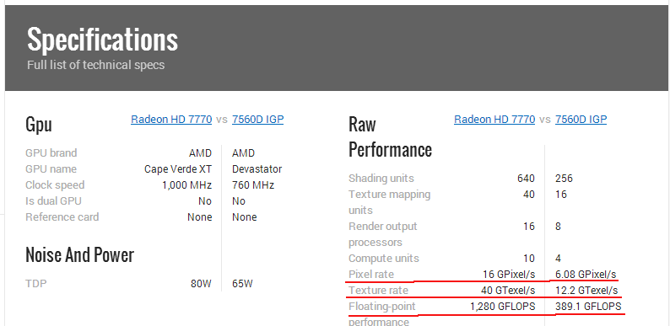Select the TDP row label
Image resolution: width=670 pixels, height=326 pixels.
tap(36, 283)
